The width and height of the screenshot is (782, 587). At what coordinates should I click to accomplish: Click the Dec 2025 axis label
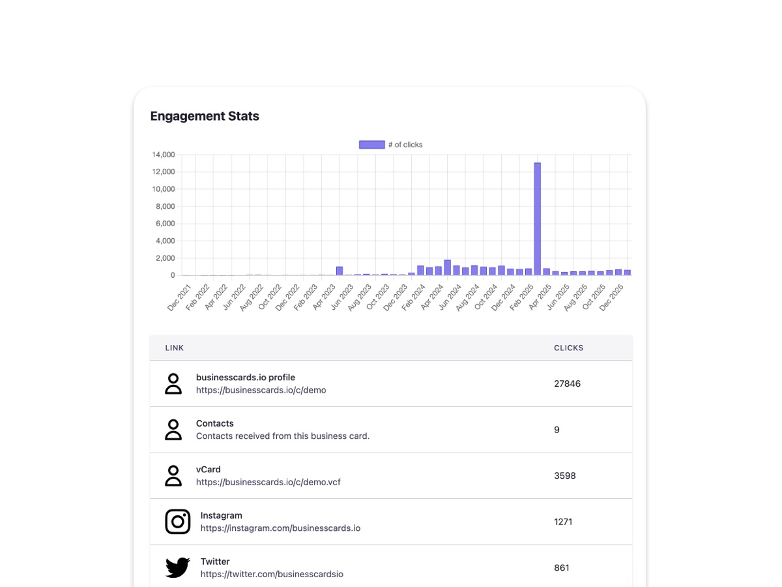click(611, 297)
